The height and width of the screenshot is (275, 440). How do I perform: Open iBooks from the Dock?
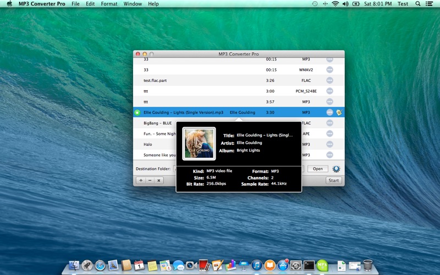(x=269, y=265)
